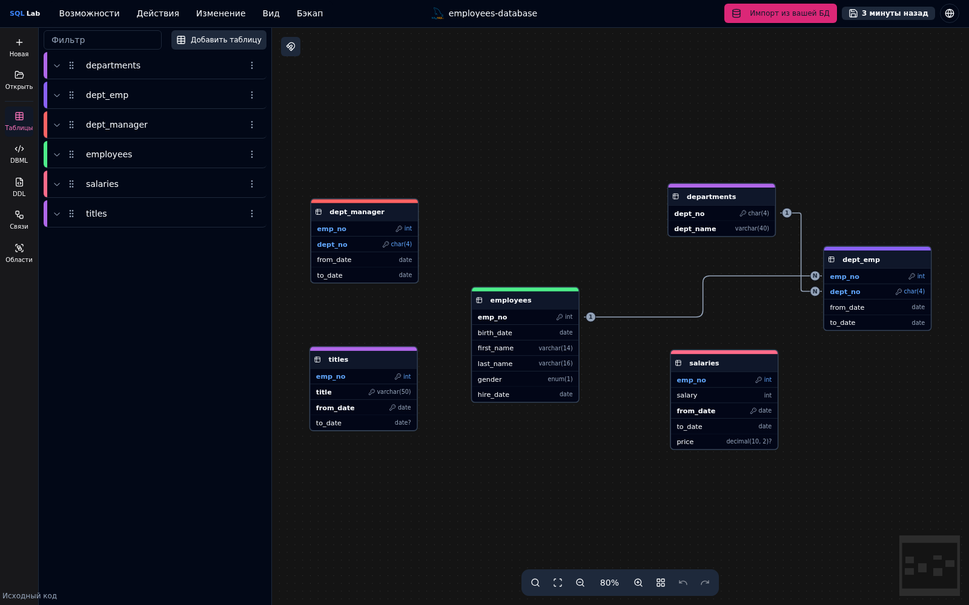Image resolution: width=969 pixels, height=605 pixels.
Task: Select the dept_manager table header on canvas
Action: 365,212
